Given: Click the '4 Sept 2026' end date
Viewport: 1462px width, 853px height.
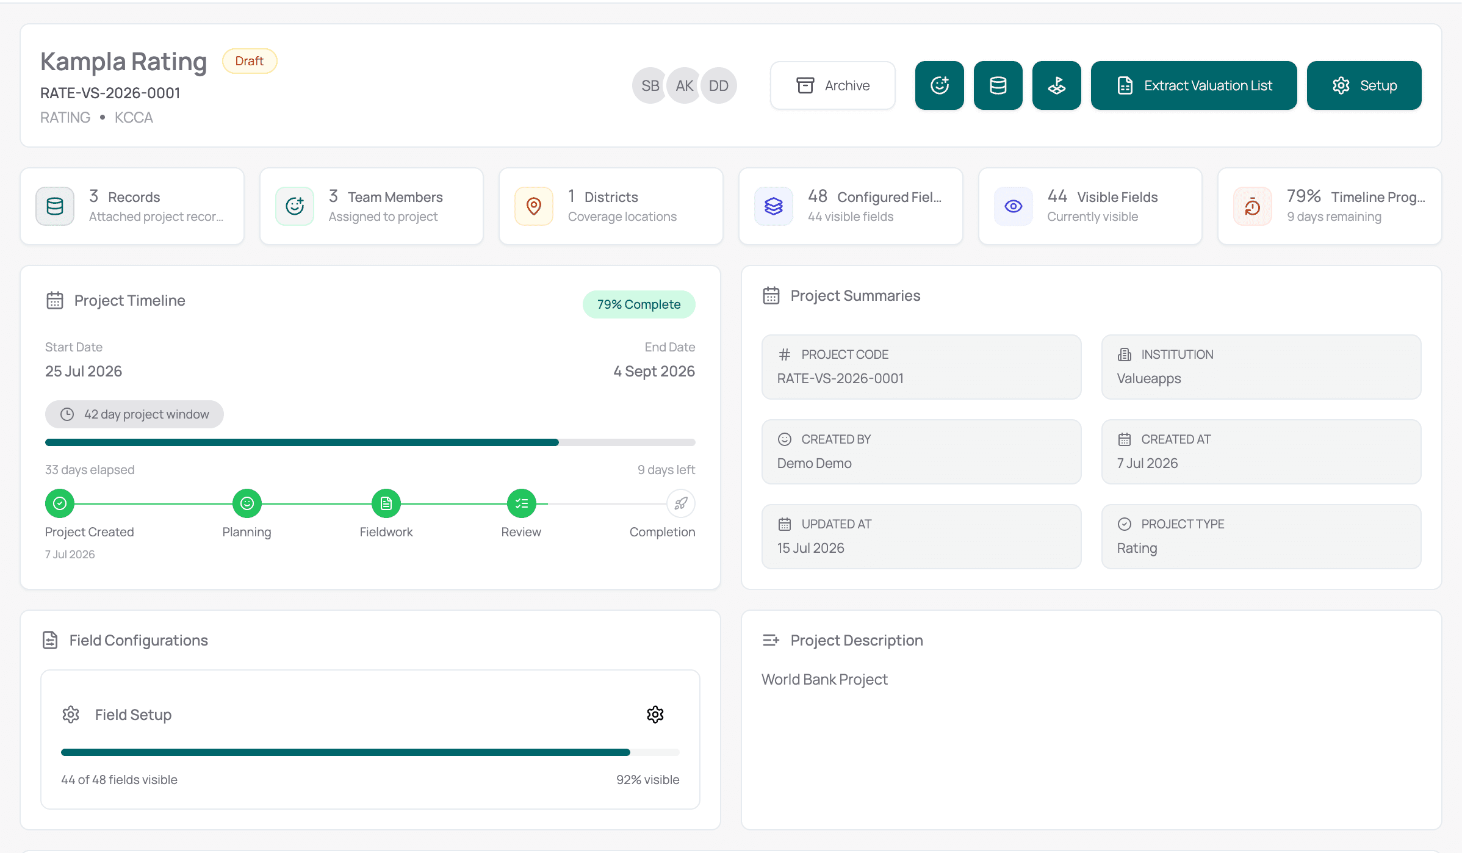Looking at the screenshot, I should (x=654, y=371).
